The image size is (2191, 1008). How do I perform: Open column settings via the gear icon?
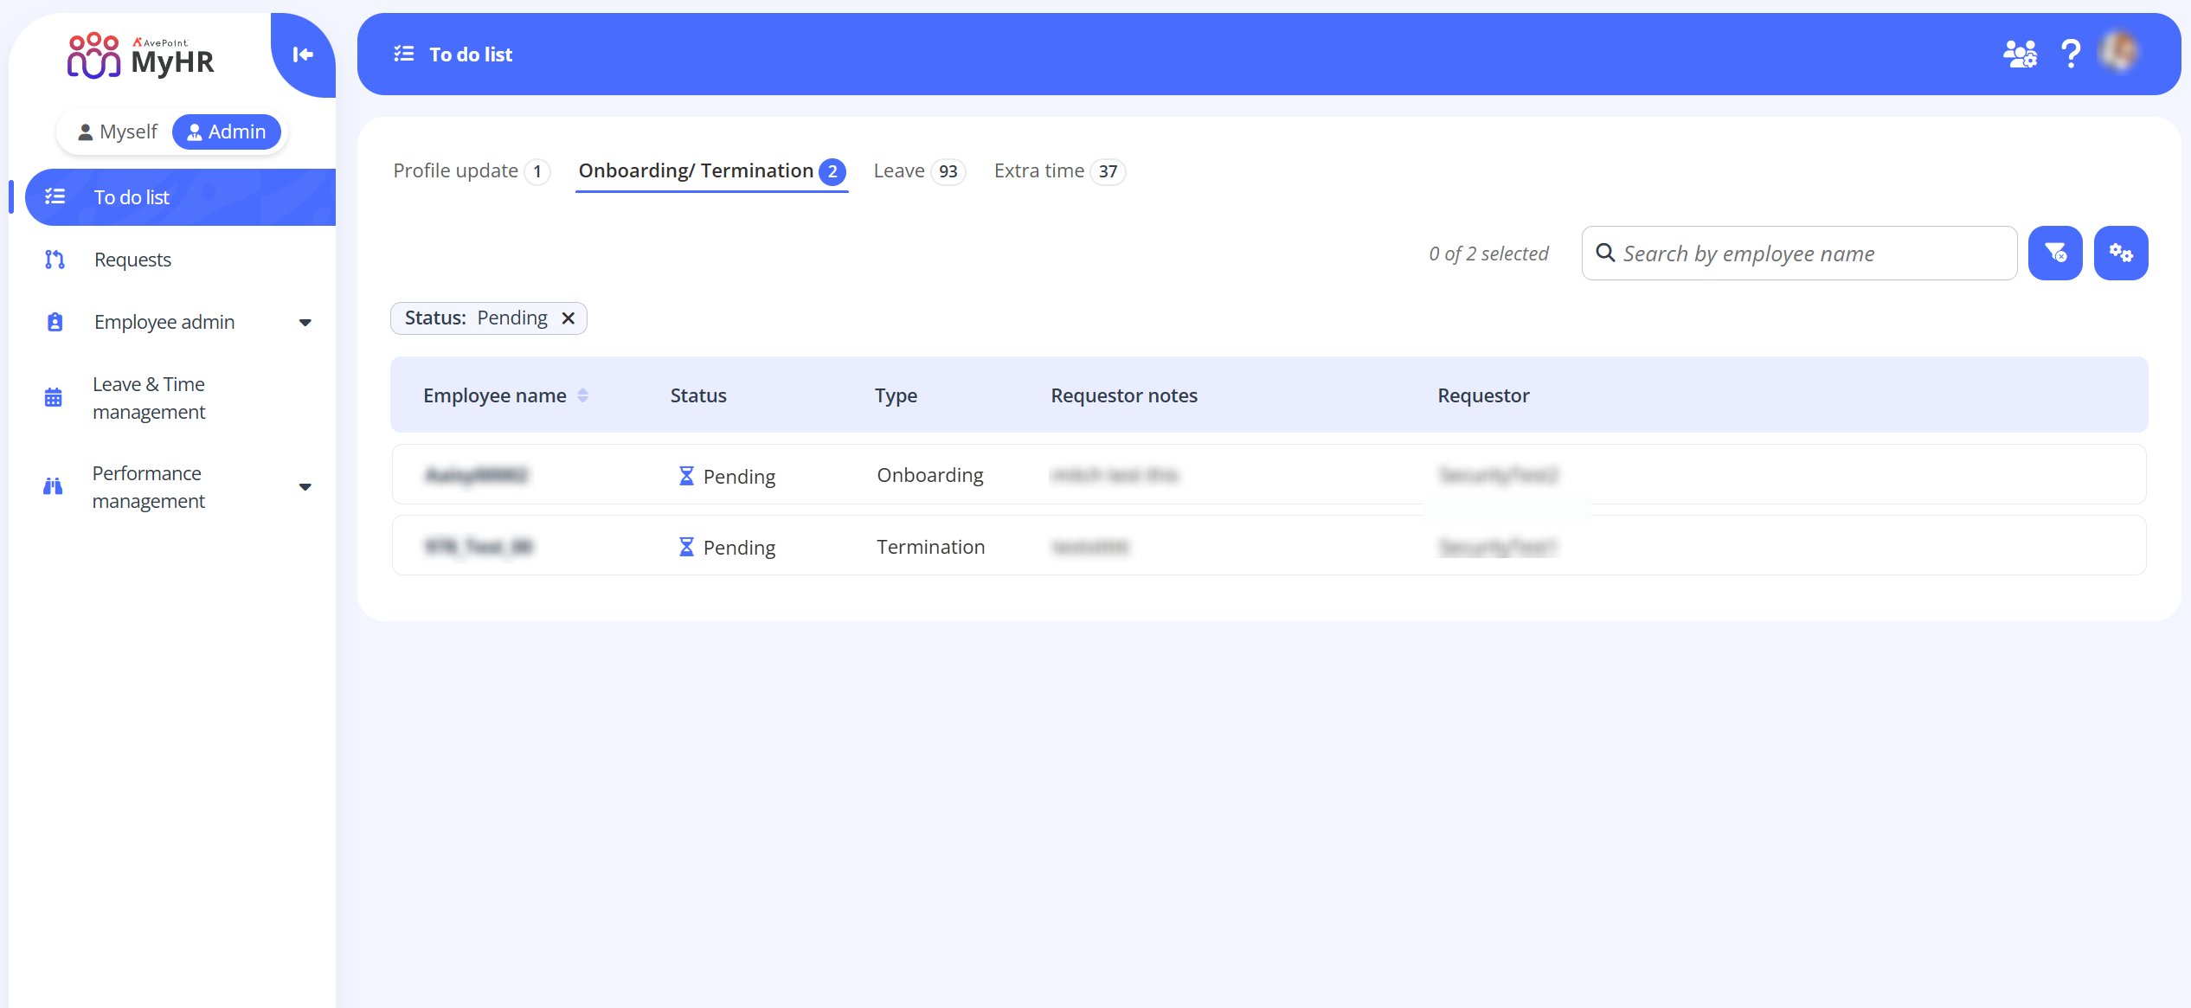[x=2121, y=253]
